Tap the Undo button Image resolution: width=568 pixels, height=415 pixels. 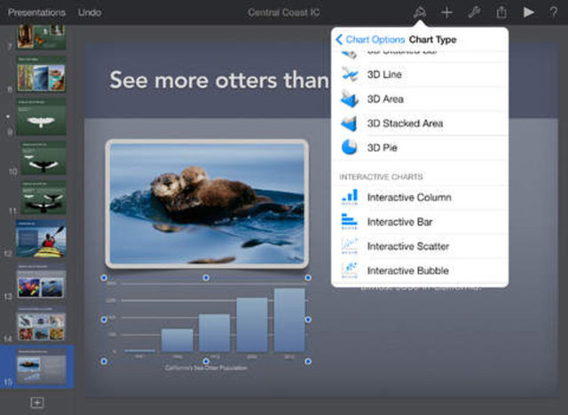pyautogui.click(x=89, y=12)
